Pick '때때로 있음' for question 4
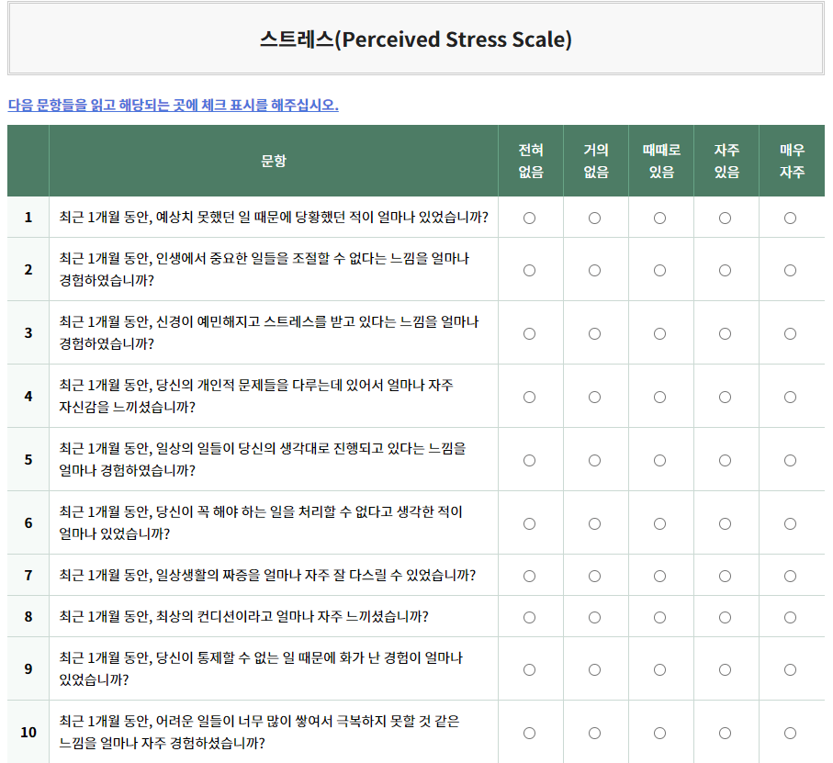The image size is (833, 763). (x=659, y=398)
